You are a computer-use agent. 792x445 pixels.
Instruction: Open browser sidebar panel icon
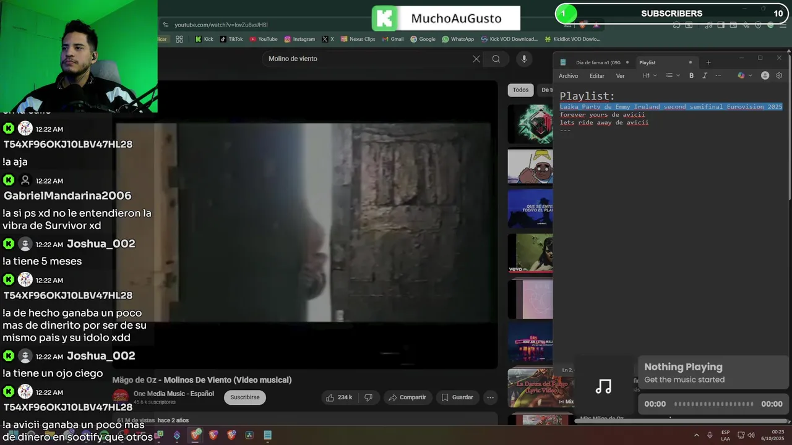721,25
